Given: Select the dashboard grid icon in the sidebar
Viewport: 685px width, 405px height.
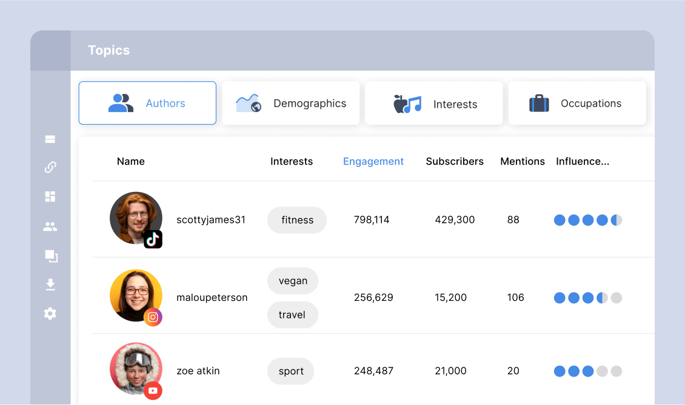Looking at the screenshot, I should pyautogui.click(x=50, y=196).
